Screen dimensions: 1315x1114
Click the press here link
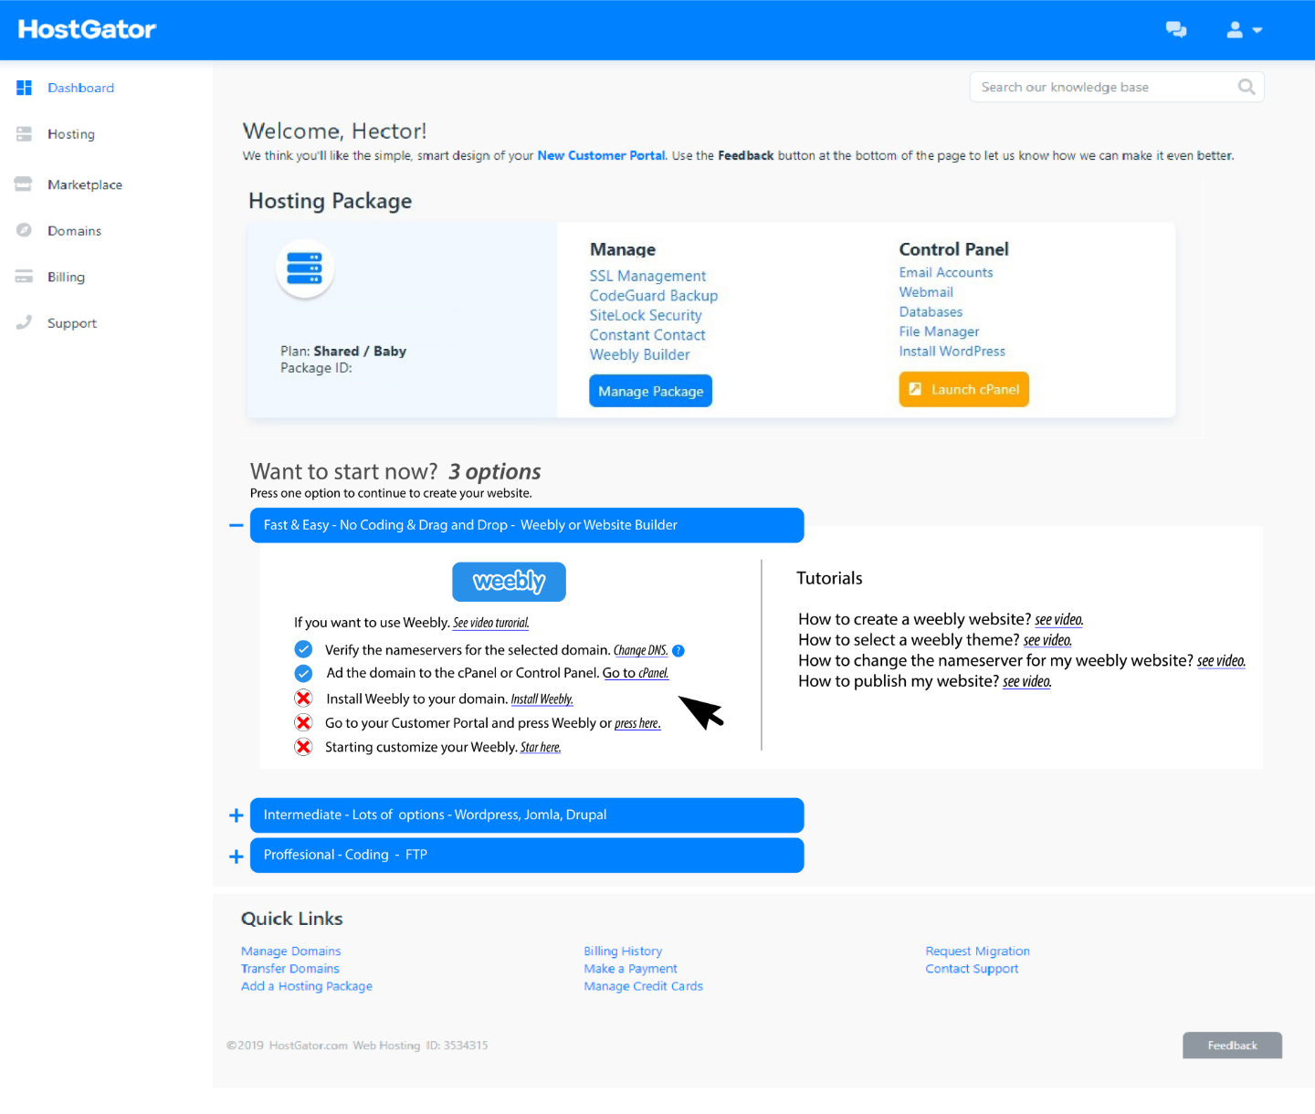[637, 723]
